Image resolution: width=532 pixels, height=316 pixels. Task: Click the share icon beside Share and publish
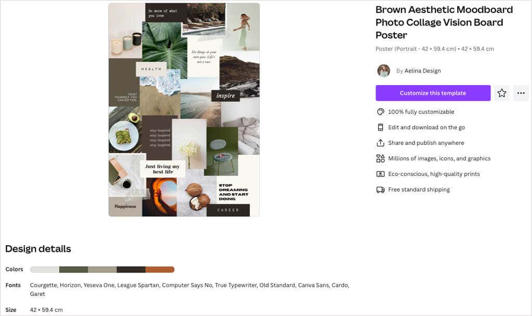point(380,143)
